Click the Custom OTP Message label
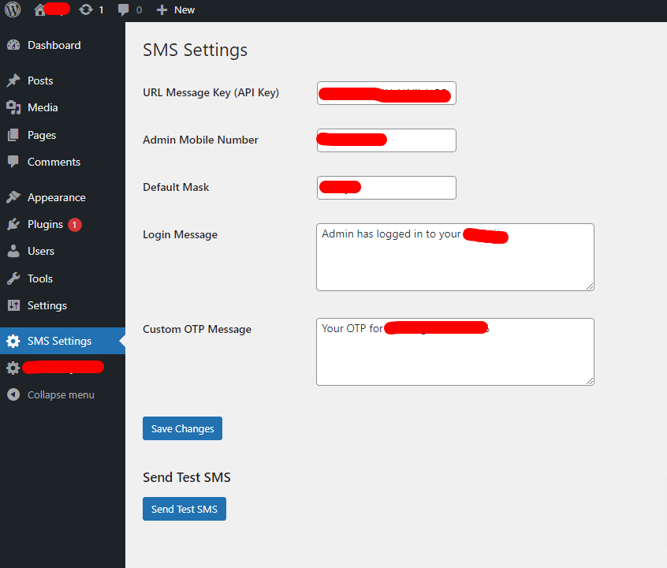The width and height of the screenshot is (667, 568). (197, 329)
